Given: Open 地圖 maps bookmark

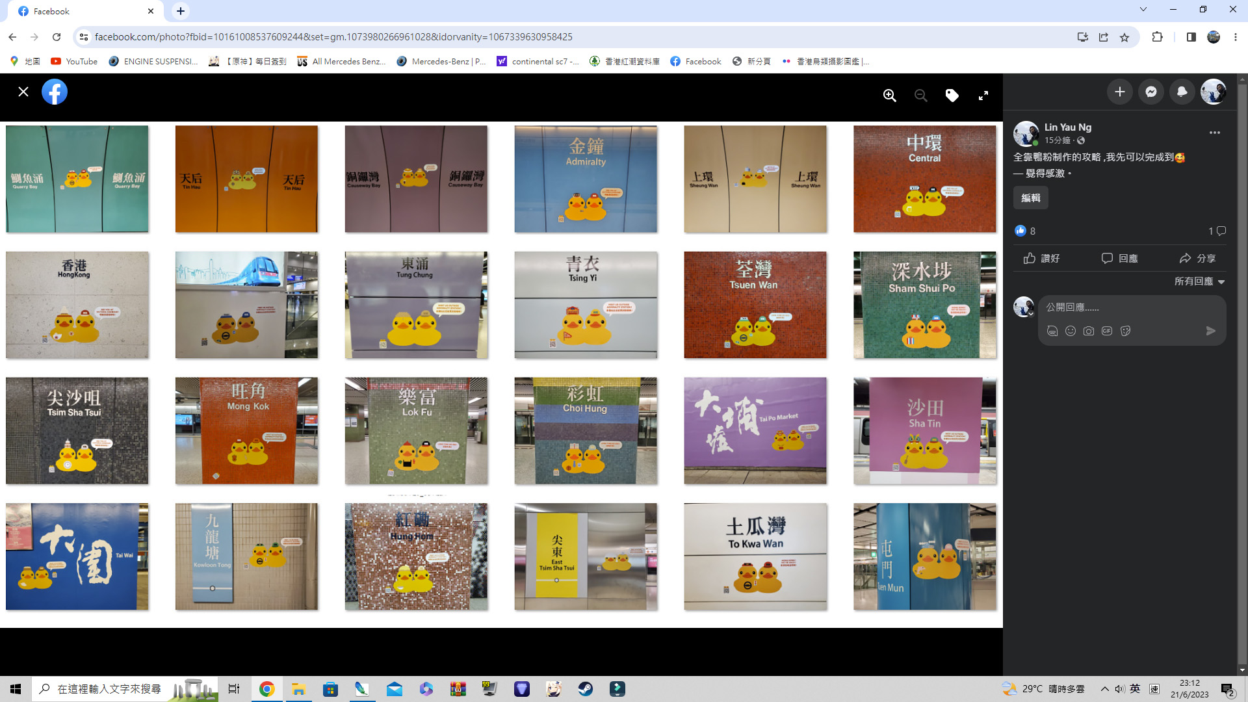Looking at the screenshot, I should coord(25,61).
